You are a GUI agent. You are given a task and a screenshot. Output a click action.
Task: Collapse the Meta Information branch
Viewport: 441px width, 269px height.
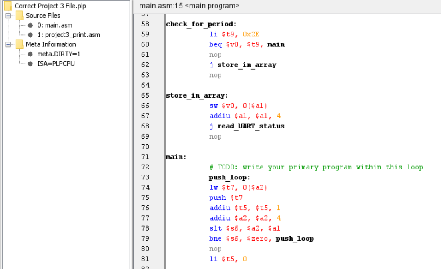[x=8, y=44]
